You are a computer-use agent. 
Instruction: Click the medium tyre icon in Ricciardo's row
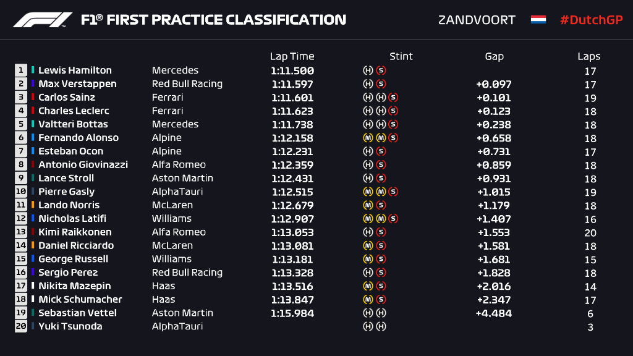click(368, 246)
